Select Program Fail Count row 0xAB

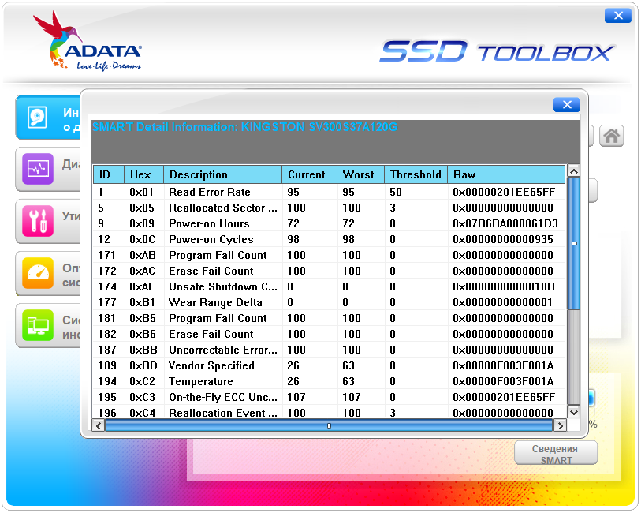pos(330,255)
